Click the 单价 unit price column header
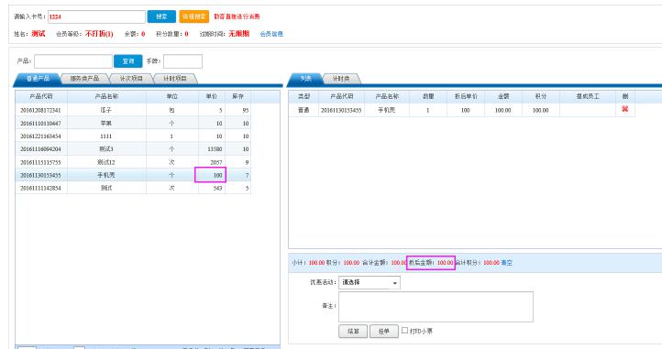This screenshot has height=349, width=662. click(212, 97)
